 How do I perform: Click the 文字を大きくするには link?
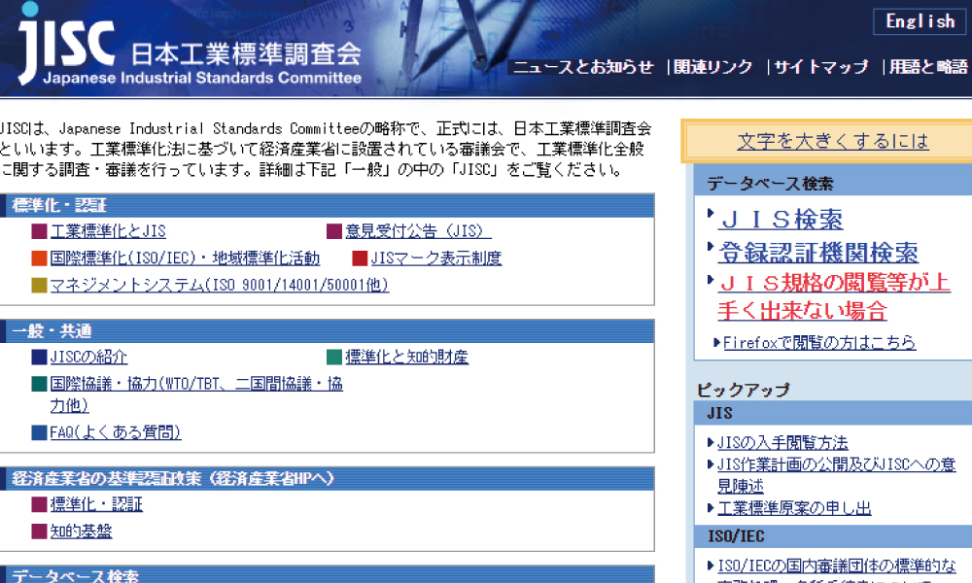(833, 141)
